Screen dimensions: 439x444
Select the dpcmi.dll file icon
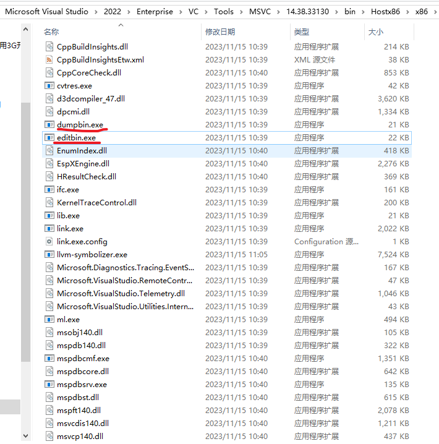pos(49,111)
